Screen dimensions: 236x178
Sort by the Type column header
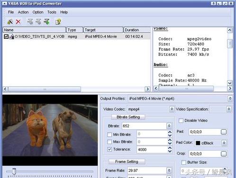(74, 30)
